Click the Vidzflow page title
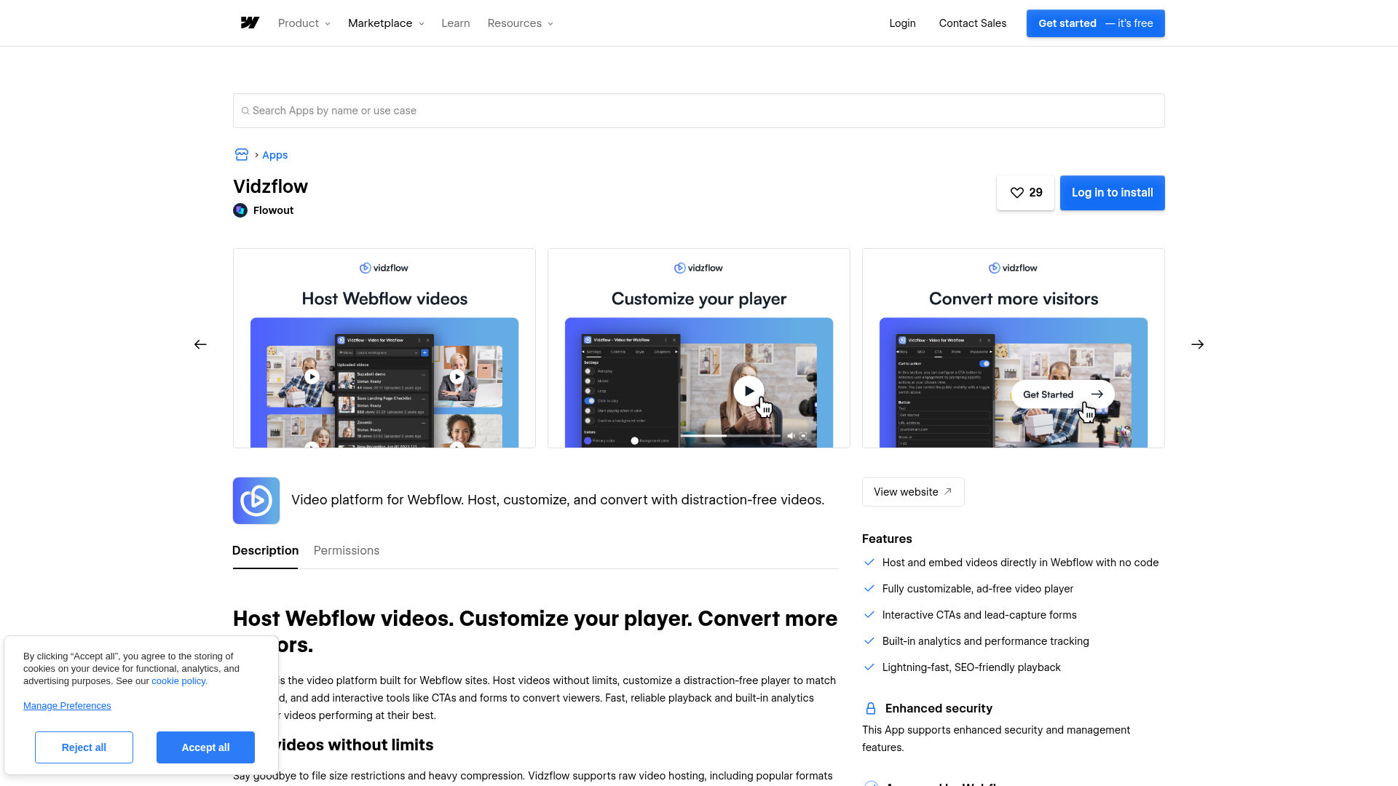 pyautogui.click(x=270, y=186)
